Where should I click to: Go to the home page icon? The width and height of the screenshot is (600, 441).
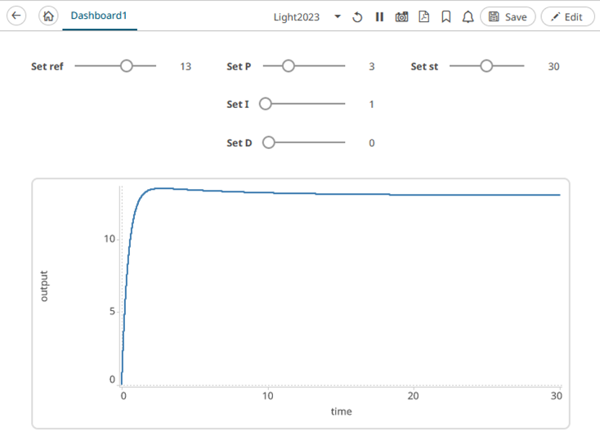(x=48, y=16)
